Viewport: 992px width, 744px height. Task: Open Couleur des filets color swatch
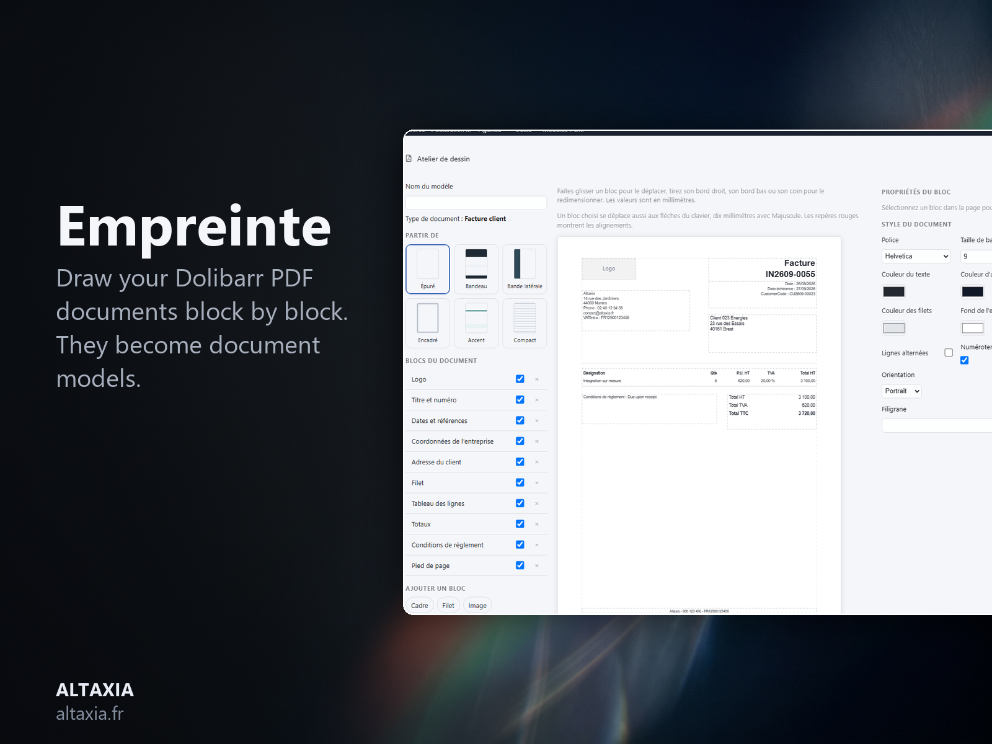point(893,328)
